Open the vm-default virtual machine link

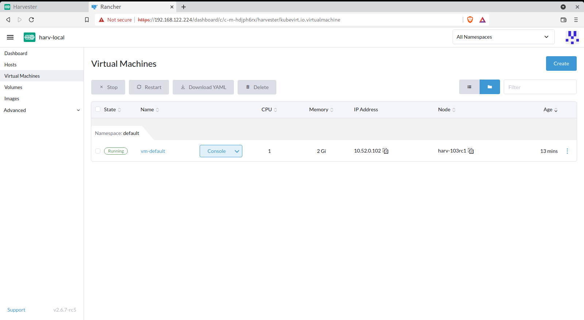(153, 151)
